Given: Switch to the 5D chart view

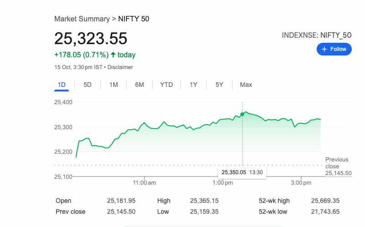Looking at the screenshot, I should pyautogui.click(x=88, y=85).
